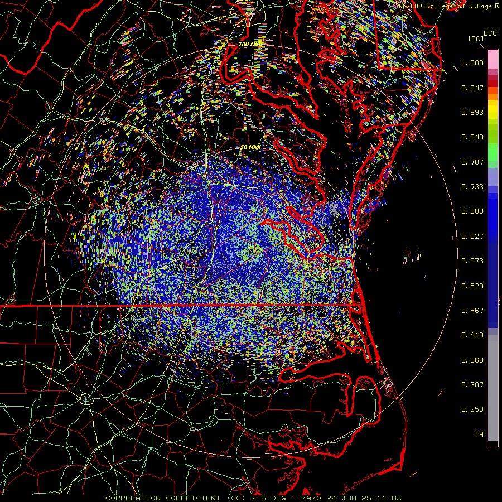Click the CORRELATION COEFFICIENT (CC) title text
The height and width of the screenshot is (502, 502).
176,498
